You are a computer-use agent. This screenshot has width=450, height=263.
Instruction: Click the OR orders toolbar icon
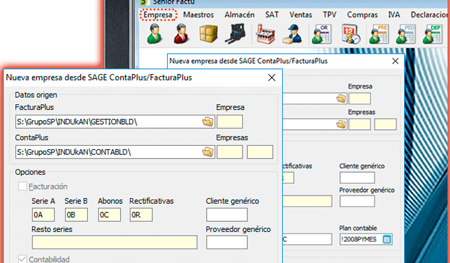pos(321,34)
